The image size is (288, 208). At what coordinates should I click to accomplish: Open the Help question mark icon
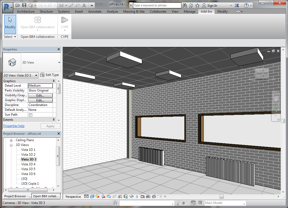click(246, 5)
